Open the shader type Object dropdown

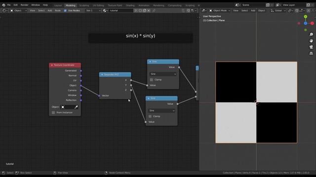tap(18, 11)
